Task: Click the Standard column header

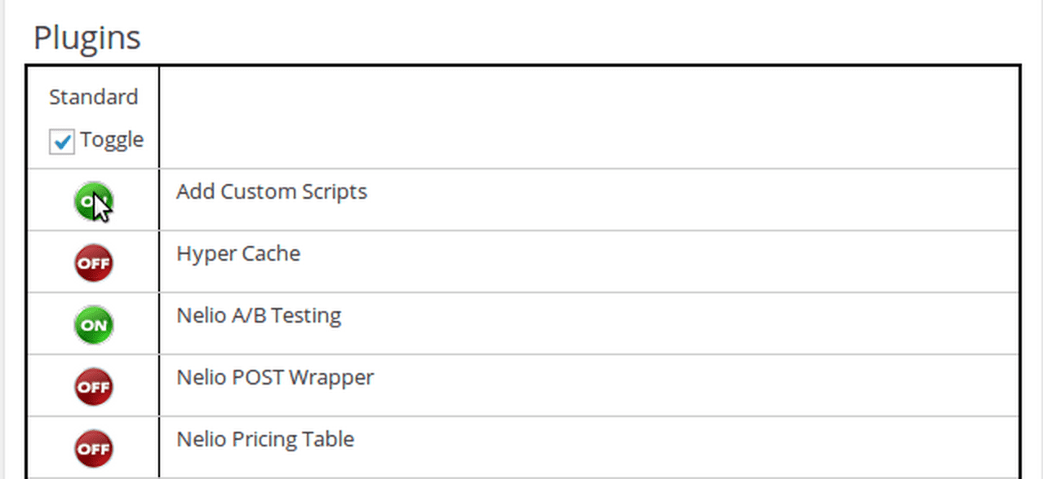Action: (94, 97)
